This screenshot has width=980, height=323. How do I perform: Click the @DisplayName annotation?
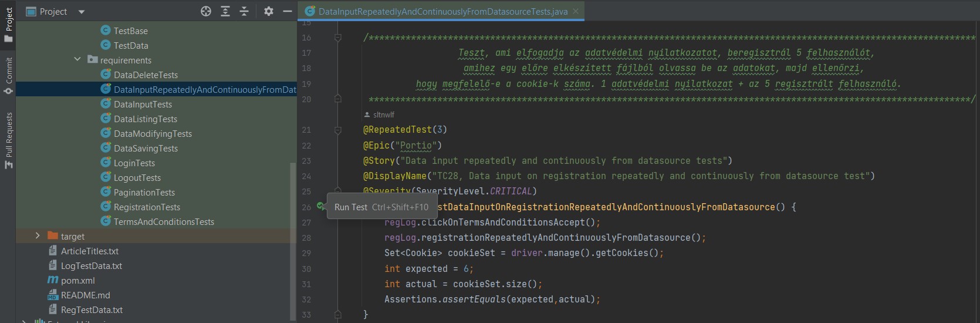pyautogui.click(x=395, y=176)
